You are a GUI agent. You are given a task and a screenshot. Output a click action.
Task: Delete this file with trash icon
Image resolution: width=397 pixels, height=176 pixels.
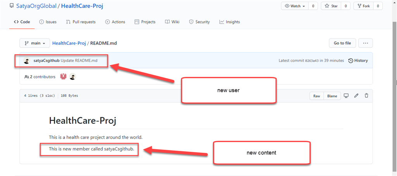(366, 96)
